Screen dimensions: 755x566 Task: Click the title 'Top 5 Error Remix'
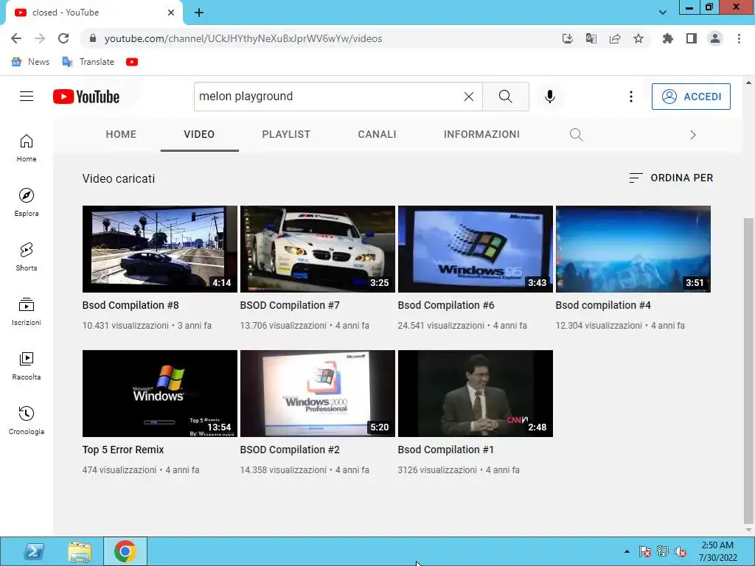point(123,450)
